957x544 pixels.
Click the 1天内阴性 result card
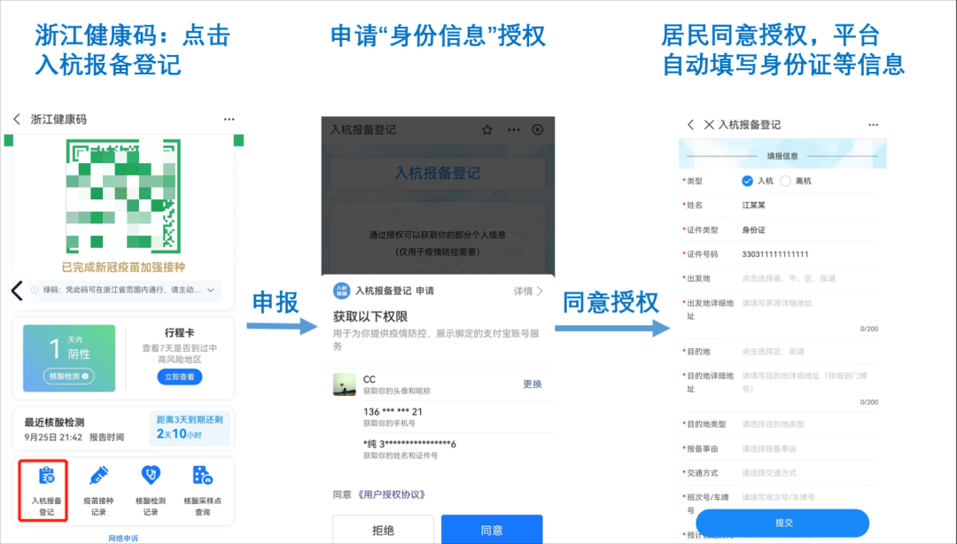tap(69, 358)
